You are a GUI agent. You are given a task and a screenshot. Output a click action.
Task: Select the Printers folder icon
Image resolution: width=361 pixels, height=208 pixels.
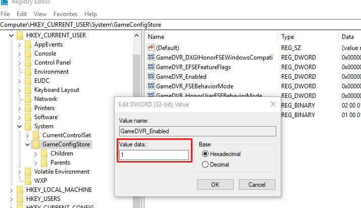tap(28, 108)
